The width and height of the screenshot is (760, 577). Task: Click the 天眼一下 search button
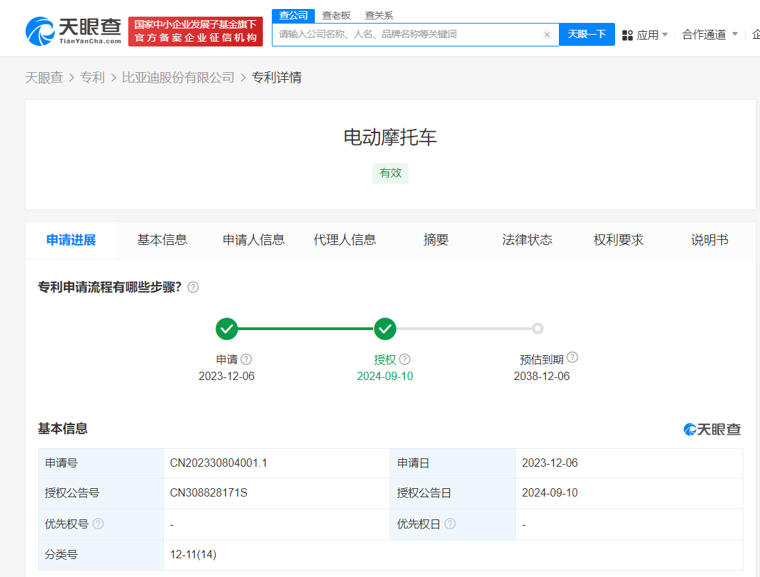(587, 34)
